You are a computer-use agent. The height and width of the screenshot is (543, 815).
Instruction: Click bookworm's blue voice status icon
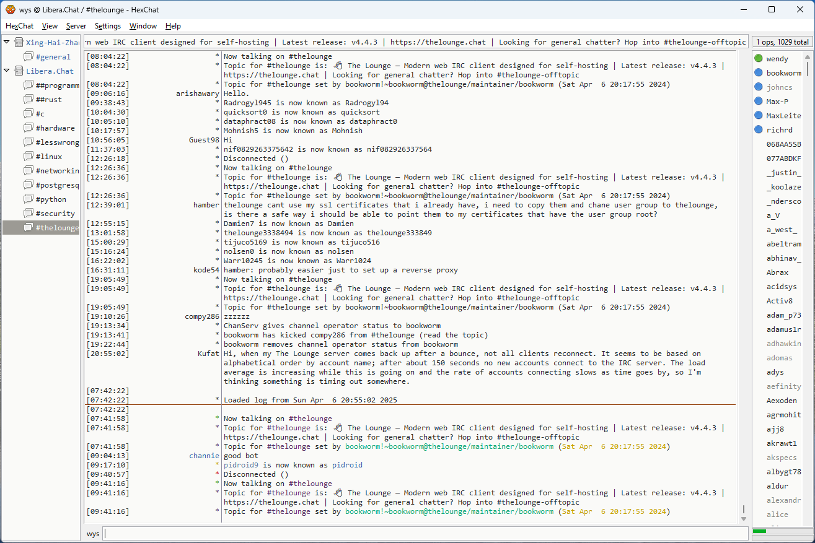pyautogui.click(x=759, y=73)
